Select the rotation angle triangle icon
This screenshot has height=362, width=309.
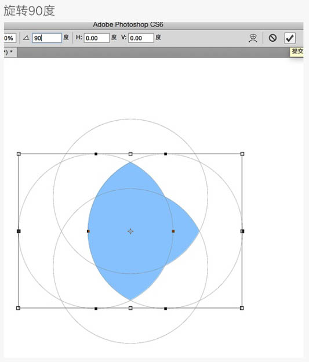click(x=26, y=38)
